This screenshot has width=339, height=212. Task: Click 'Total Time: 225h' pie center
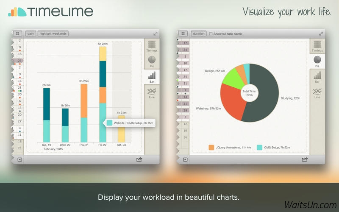tap(250, 93)
